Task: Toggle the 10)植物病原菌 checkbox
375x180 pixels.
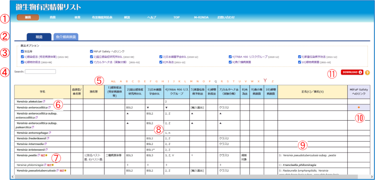Action: (x=300, y=62)
